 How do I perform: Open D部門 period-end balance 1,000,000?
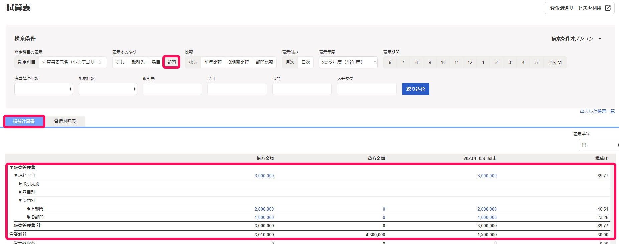[x=487, y=217]
